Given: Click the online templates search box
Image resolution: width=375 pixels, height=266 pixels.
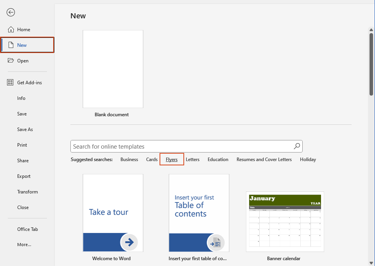Looking at the screenshot, I should click(x=180, y=146).
